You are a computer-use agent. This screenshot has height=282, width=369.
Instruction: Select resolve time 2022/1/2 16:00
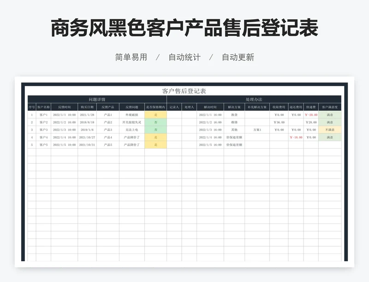(x=210, y=122)
